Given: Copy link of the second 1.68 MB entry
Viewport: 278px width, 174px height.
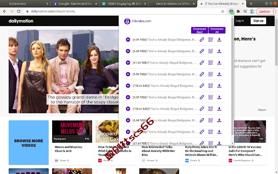Looking at the screenshot, I should pos(202,120).
